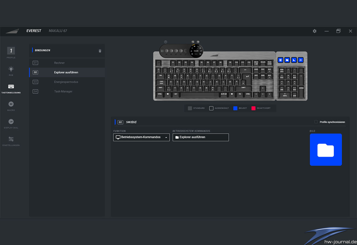Select the D2 Explorer ausführen binding
This screenshot has width=357, height=245.
(x=67, y=72)
